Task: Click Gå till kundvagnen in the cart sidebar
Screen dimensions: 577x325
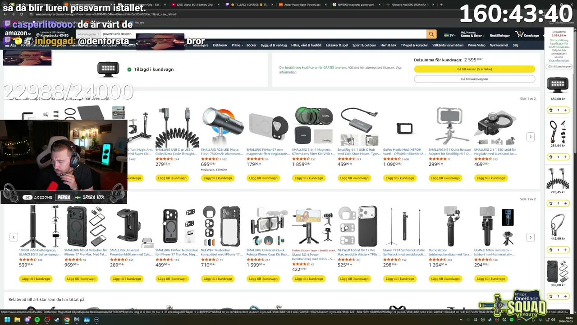Action: pyautogui.click(x=559, y=66)
